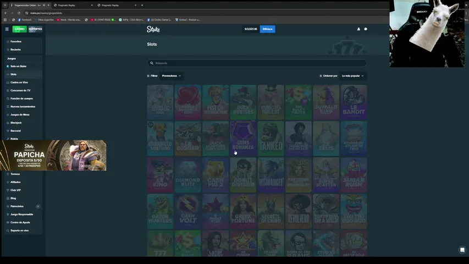Open Baccarat in sidebar

23,131
